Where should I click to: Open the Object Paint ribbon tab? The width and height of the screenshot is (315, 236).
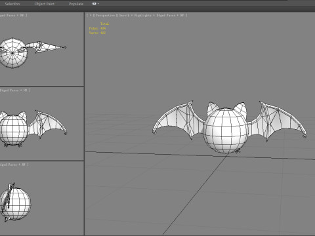[x=45, y=4]
